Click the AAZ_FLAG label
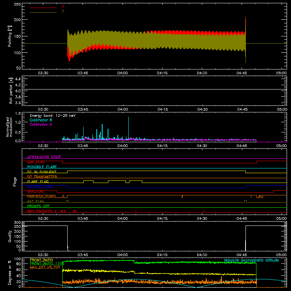The width and height of the screenshot is (291, 291). tap(36, 201)
